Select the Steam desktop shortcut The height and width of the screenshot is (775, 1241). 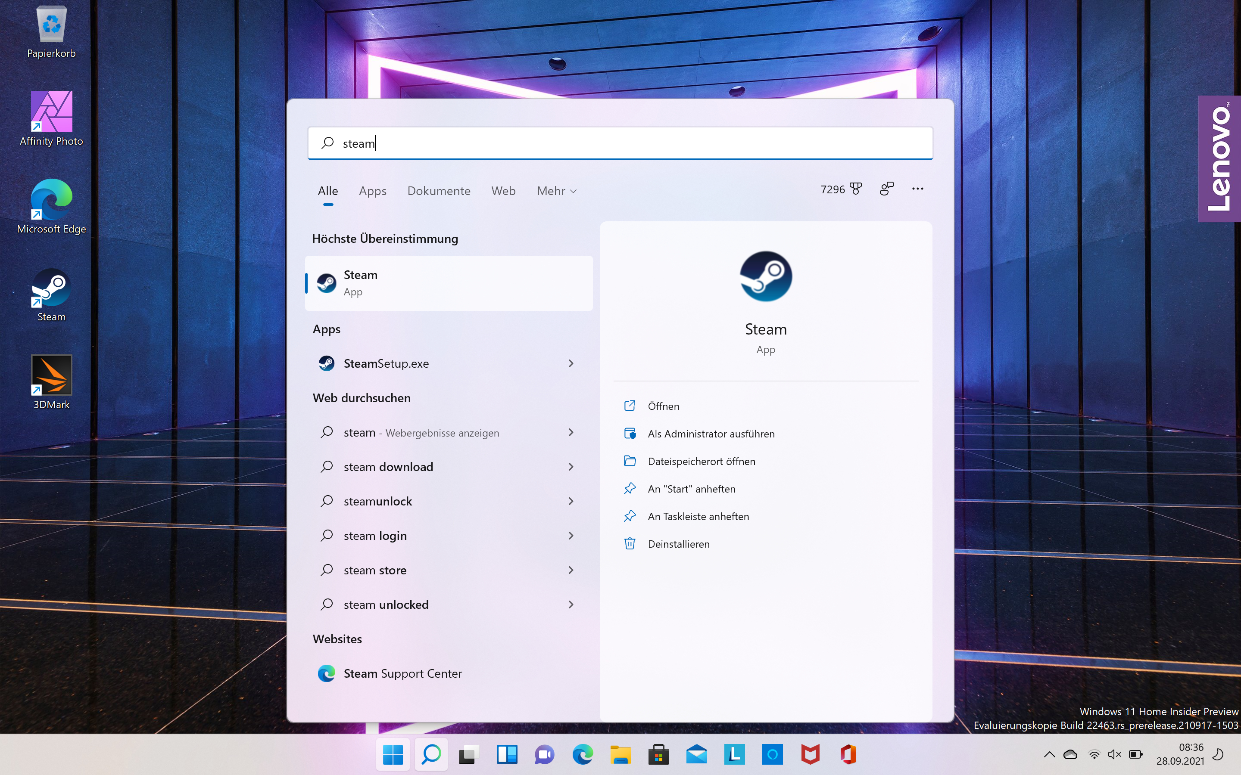51,295
